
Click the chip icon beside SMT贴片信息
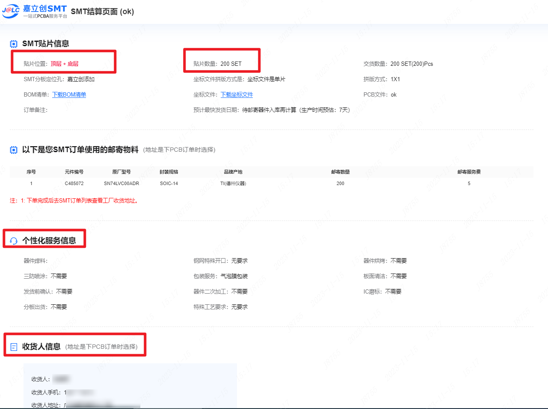tap(14, 44)
